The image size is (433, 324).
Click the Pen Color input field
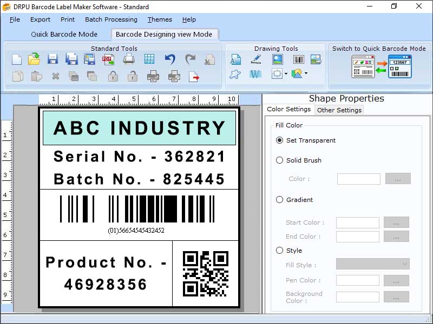(358, 280)
